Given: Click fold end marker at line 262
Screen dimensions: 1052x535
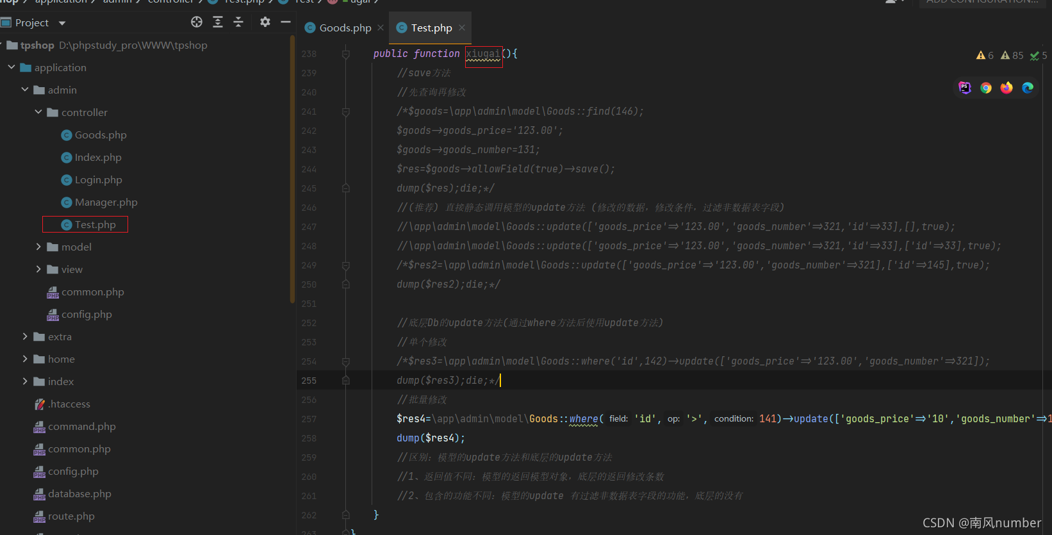Looking at the screenshot, I should click(345, 515).
